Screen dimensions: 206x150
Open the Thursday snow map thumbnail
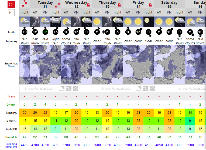pos(107,65)
